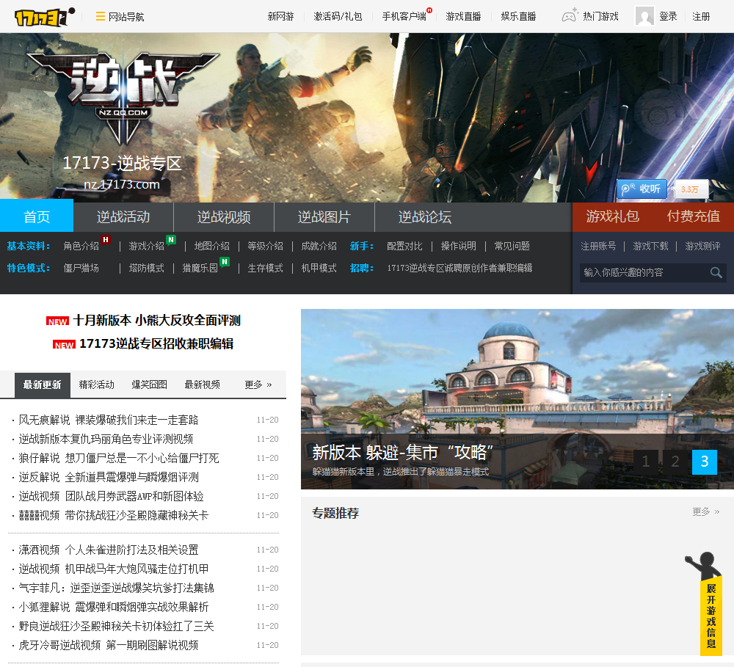Open 角色介绍 link

(81, 246)
